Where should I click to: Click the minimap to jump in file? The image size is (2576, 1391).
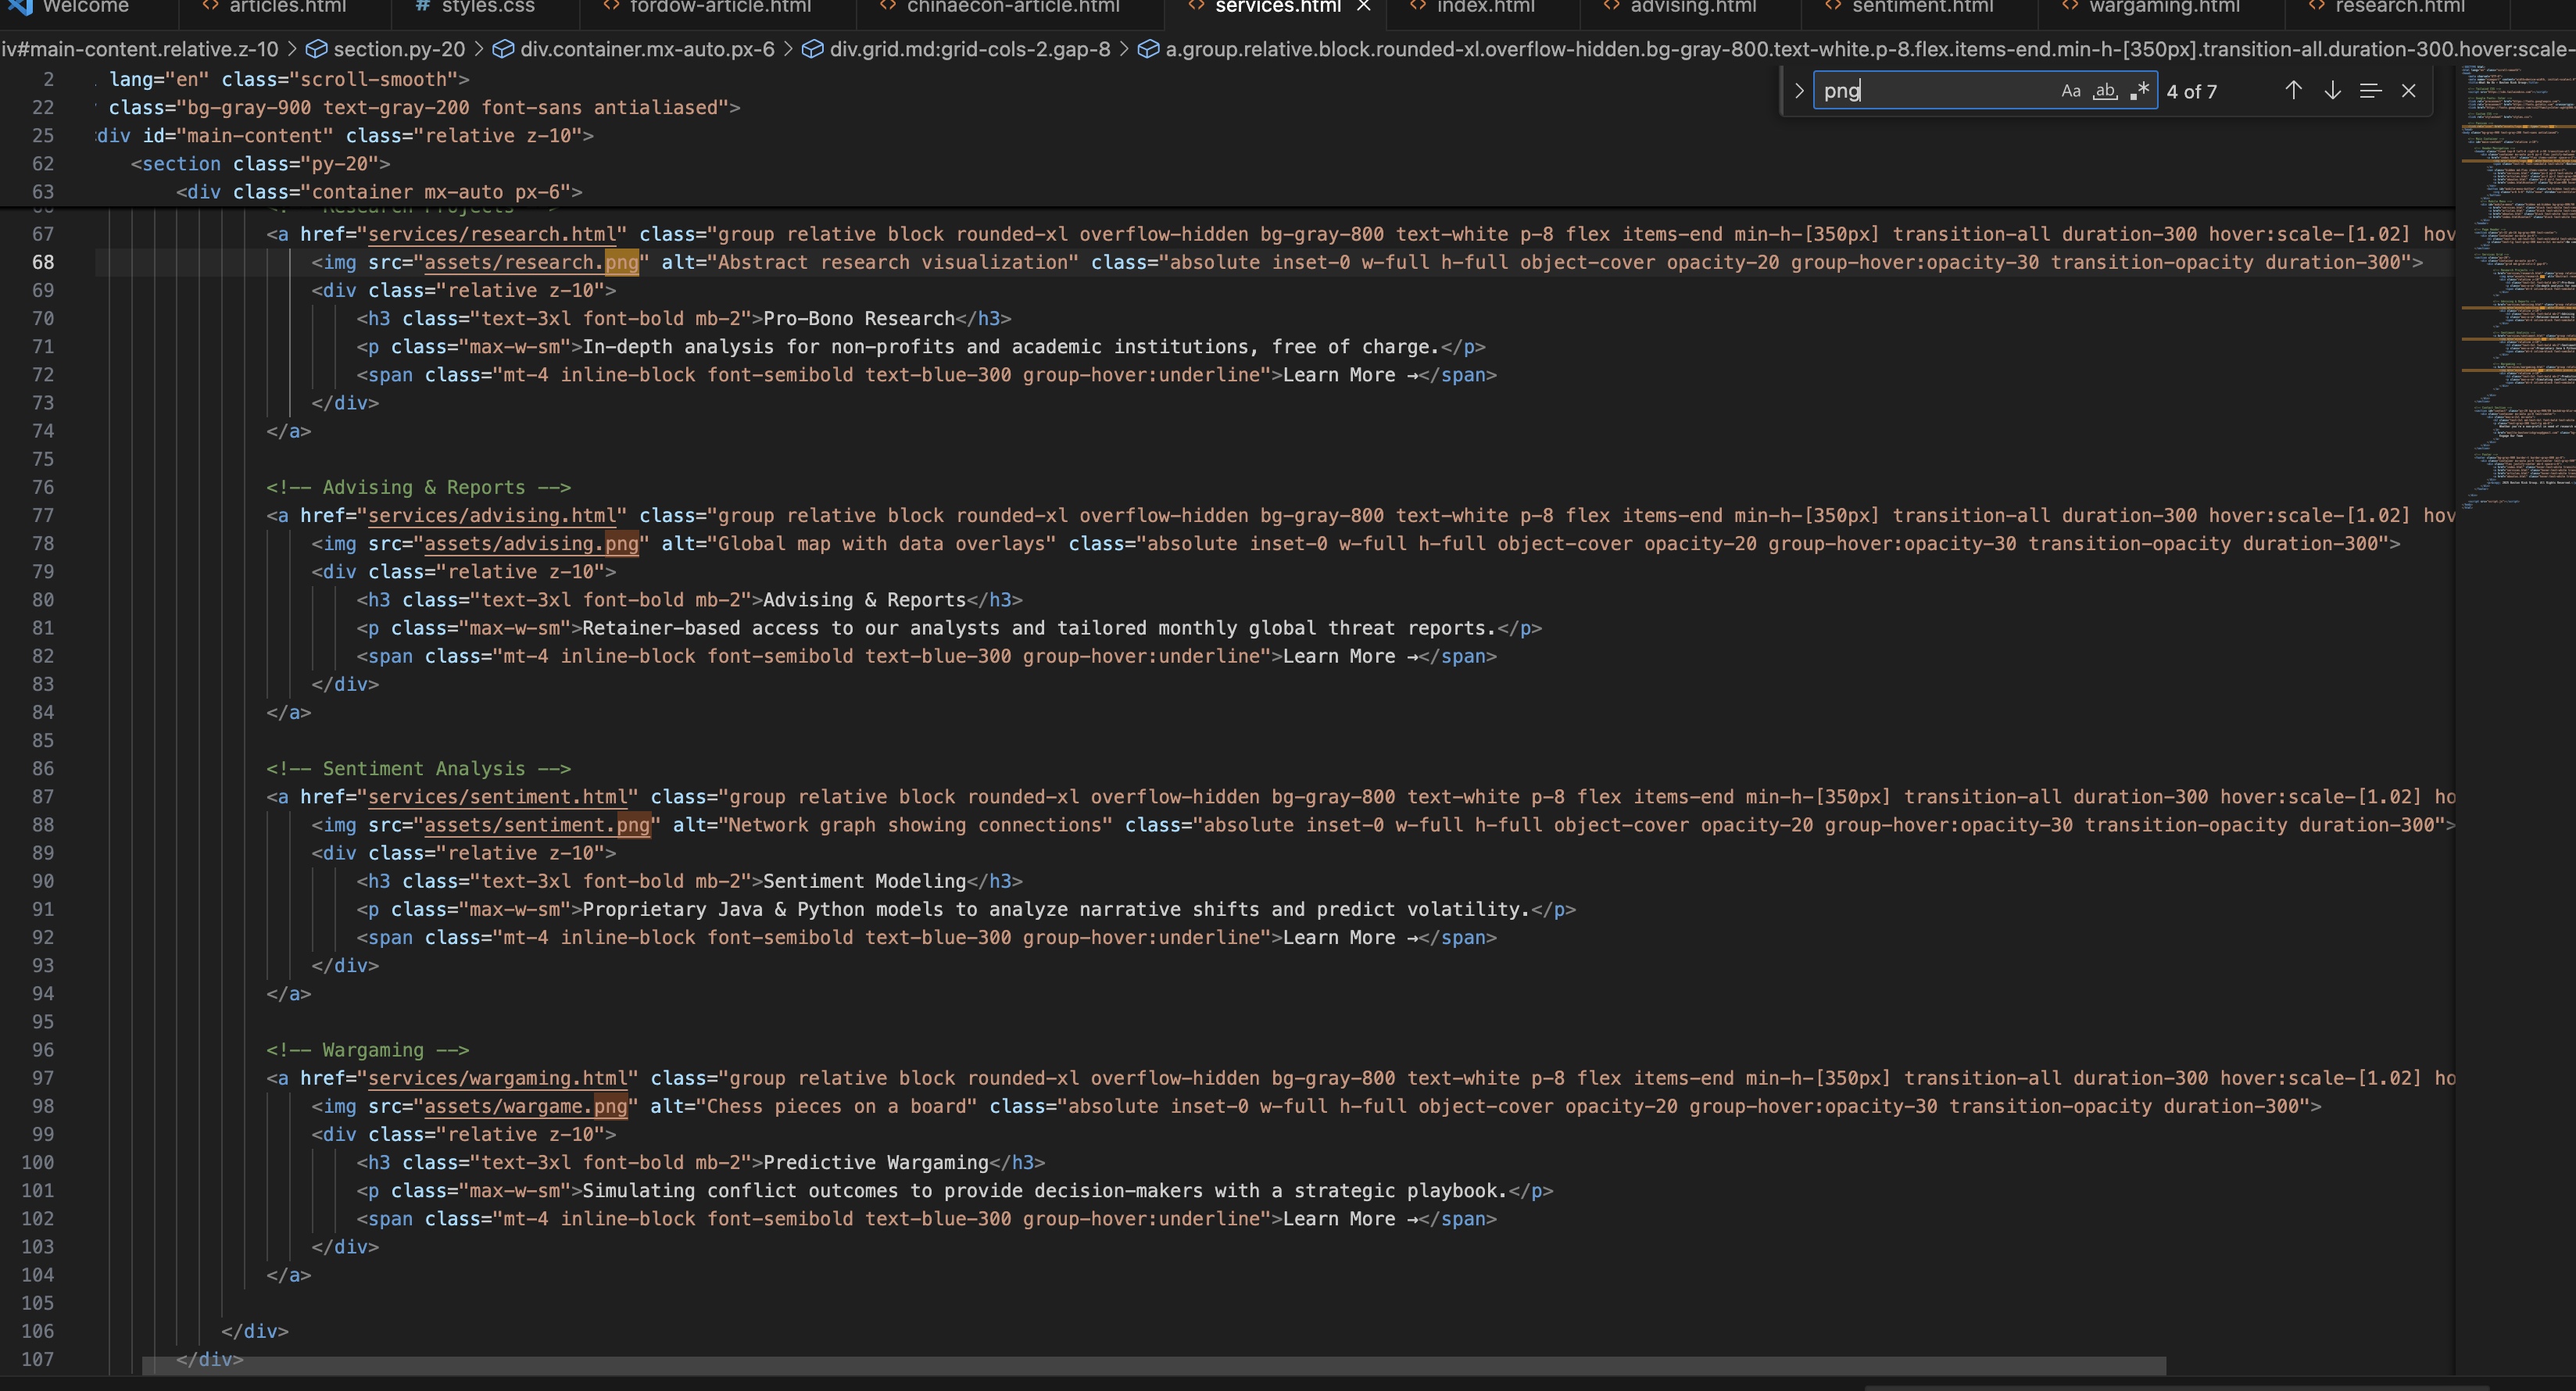coord(2515,400)
